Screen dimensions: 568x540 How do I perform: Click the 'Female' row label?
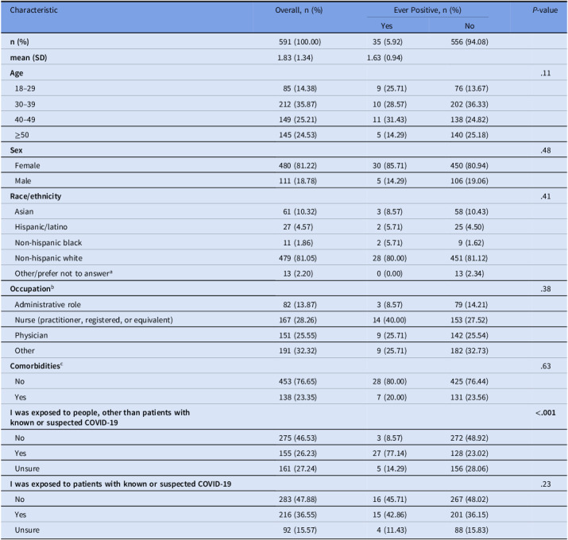click(28, 165)
